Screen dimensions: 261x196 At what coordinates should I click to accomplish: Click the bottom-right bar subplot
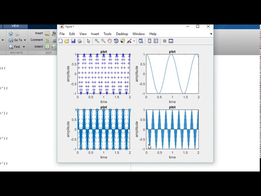(172, 129)
